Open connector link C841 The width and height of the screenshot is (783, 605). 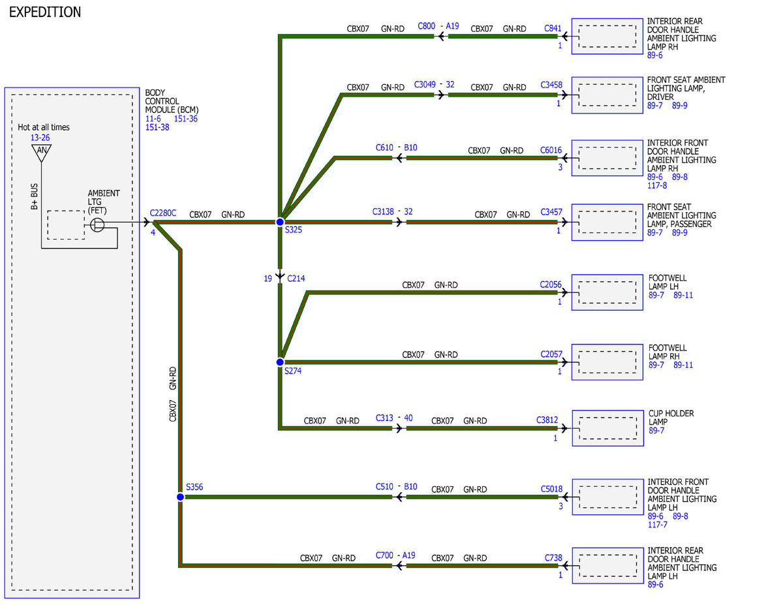tap(553, 28)
